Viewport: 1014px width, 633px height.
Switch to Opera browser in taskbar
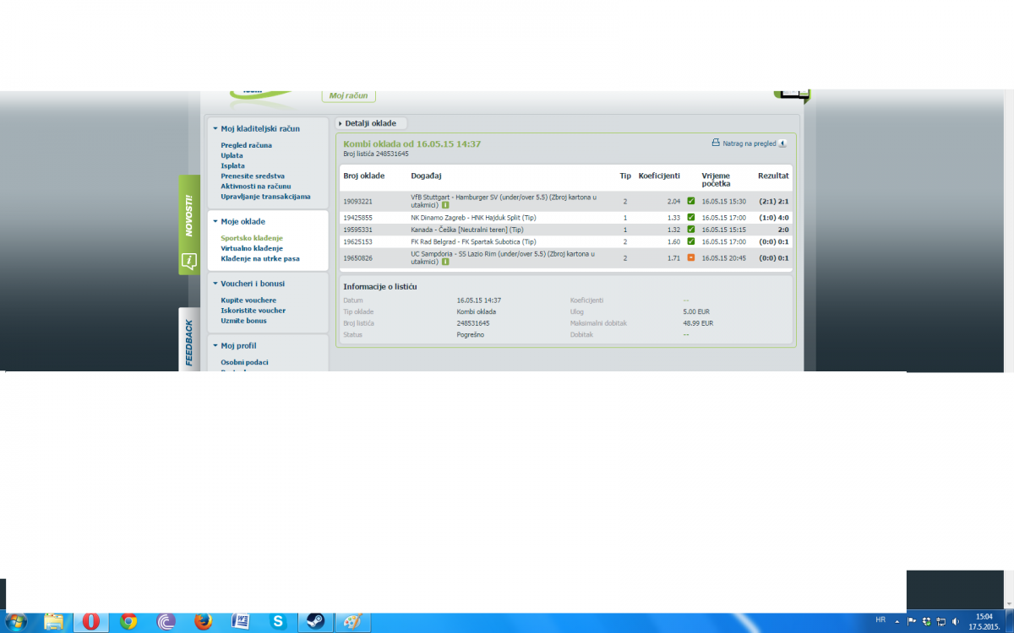coord(90,621)
